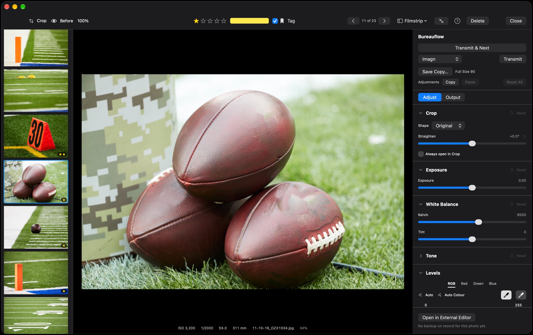Collapse the Crop section
Screen dimensions: 533x335
pyautogui.click(x=420, y=113)
